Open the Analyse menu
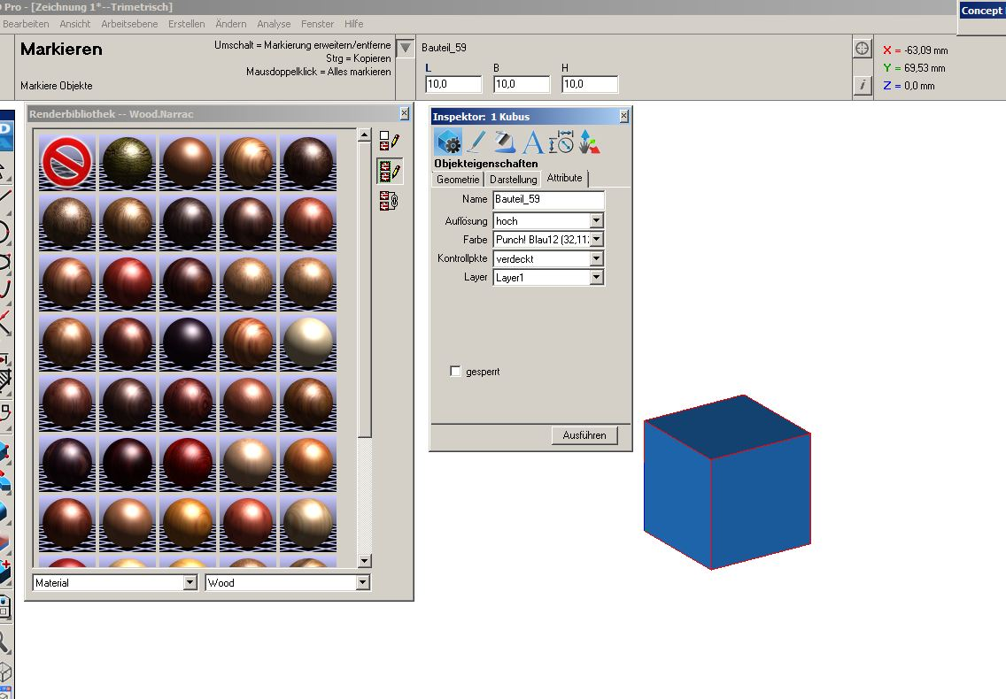The width and height of the screenshot is (1006, 699). [274, 24]
